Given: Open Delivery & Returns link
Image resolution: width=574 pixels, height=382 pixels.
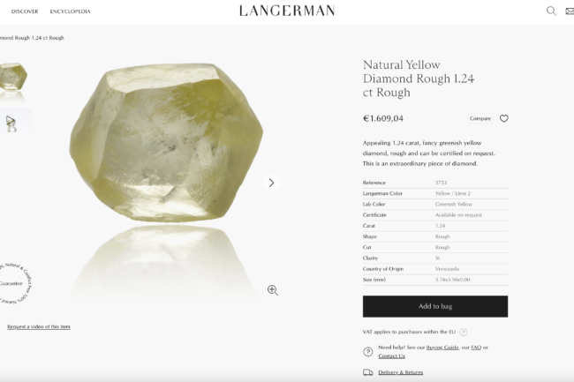Looking at the screenshot, I should 401,372.
